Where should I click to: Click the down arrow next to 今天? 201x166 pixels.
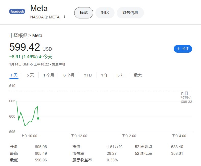(40, 57)
